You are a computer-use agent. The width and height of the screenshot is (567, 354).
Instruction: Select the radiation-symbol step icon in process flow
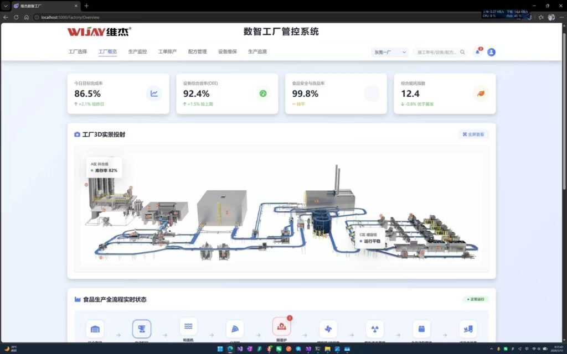375,329
